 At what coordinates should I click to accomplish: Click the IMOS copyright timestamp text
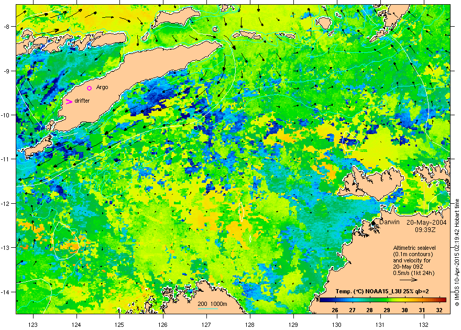click(x=457, y=252)
